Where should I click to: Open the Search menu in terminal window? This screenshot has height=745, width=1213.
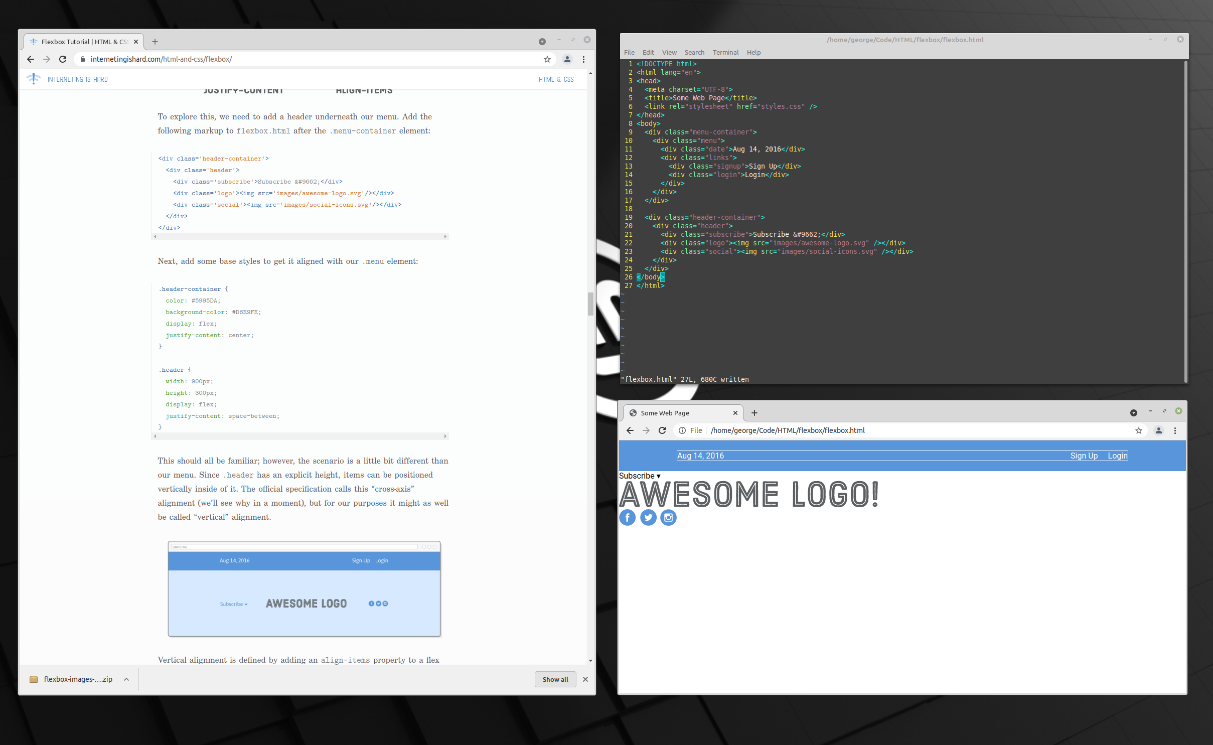pos(694,52)
